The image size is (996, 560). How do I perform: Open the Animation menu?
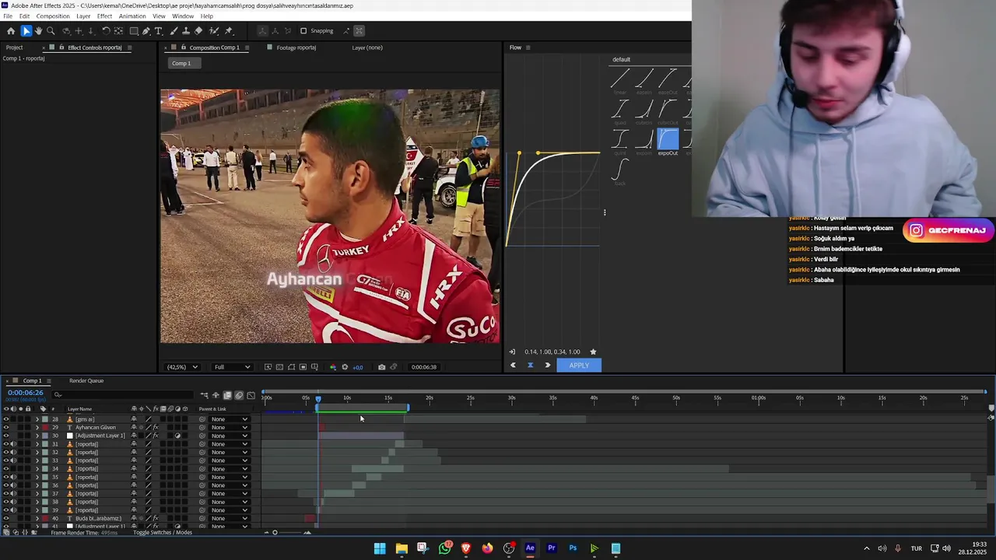pyautogui.click(x=132, y=16)
